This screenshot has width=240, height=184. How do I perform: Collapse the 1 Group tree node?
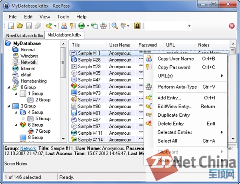click(x=16, y=93)
